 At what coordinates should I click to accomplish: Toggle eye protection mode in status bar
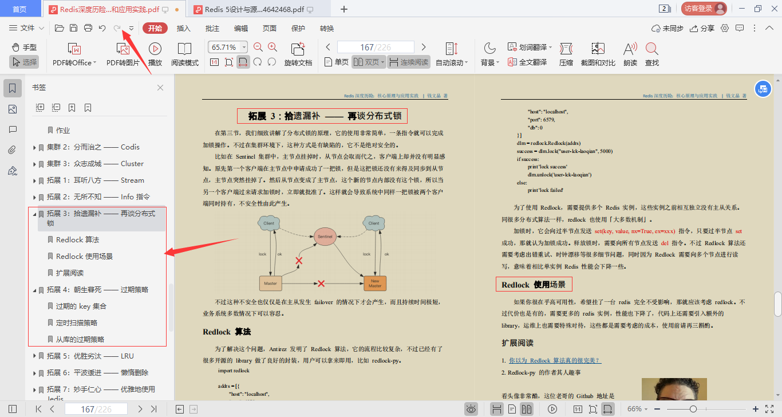(x=471, y=409)
